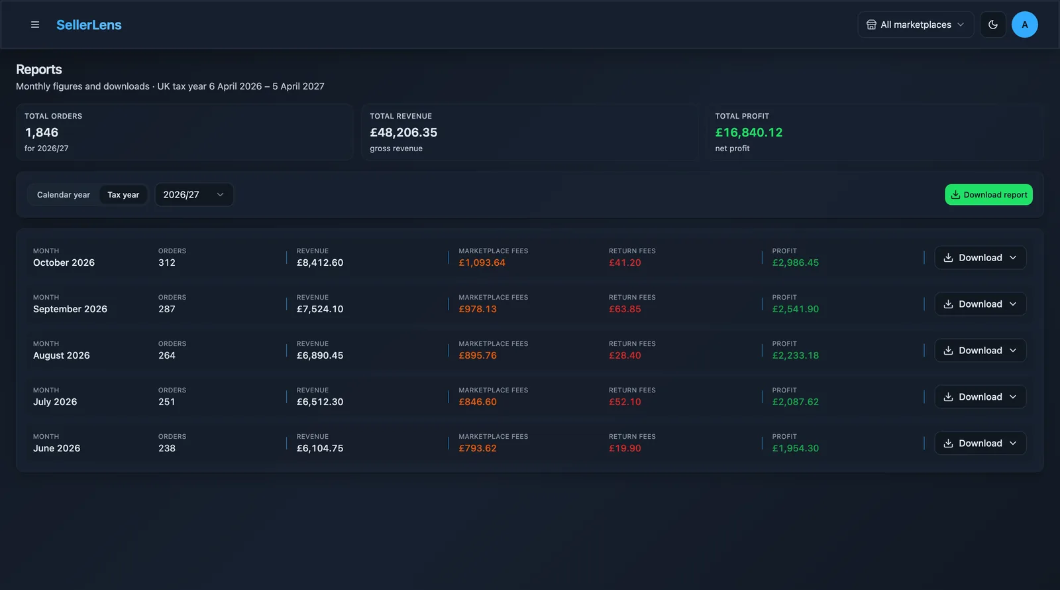Expand the August 2026 download chevron
This screenshot has height=590, width=1060.
(x=1013, y=351)
